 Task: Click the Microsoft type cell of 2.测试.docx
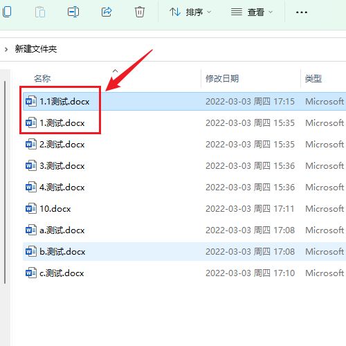325,144
